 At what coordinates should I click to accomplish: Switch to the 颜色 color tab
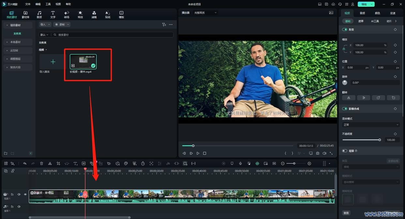pos(377,13)
